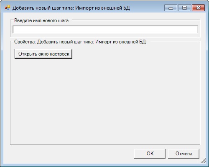Viewport: 209px width, 167px height.
Task: Click the minimize icon next to maximize
Action: pyautogui.click(x=171, y=8)
